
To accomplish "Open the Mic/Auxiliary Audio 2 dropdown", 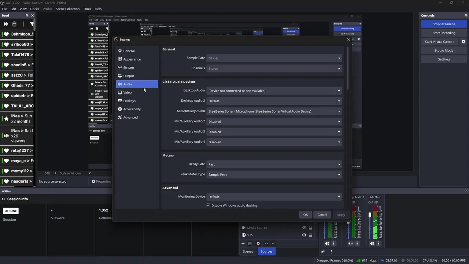I will (x=274, y=121).
